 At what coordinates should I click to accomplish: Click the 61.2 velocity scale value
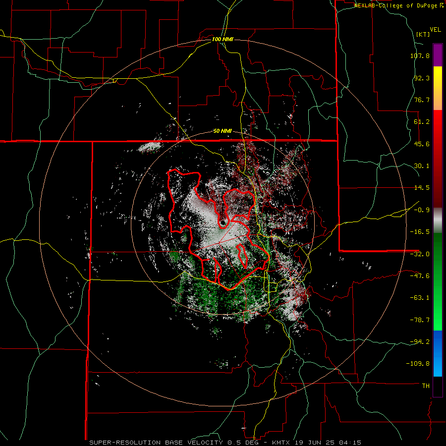422,122
